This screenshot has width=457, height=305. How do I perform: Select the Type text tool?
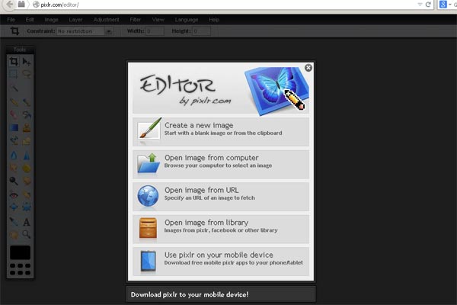coord(27,222)
